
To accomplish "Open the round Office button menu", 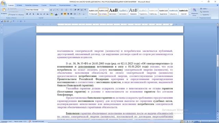I will point(3,3).
